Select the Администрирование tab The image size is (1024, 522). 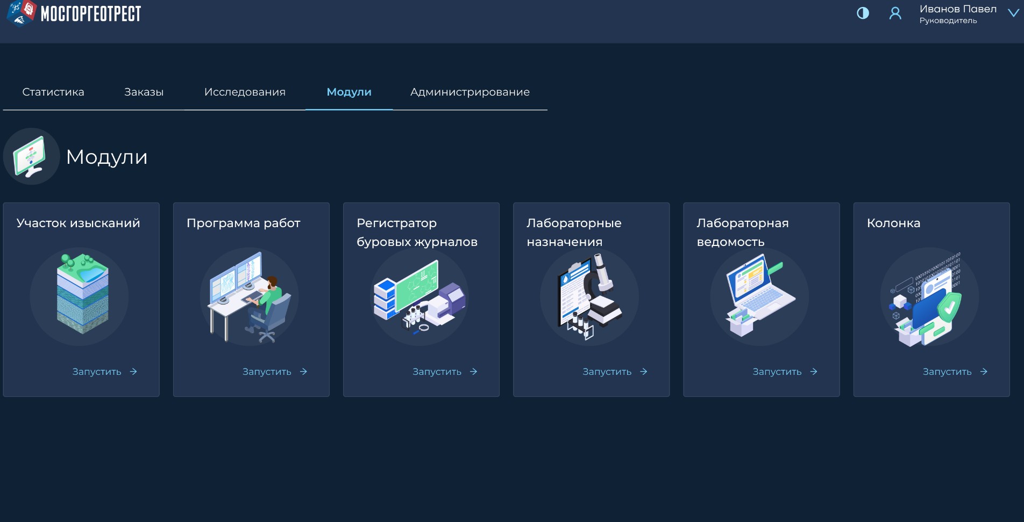pos(470,92)
